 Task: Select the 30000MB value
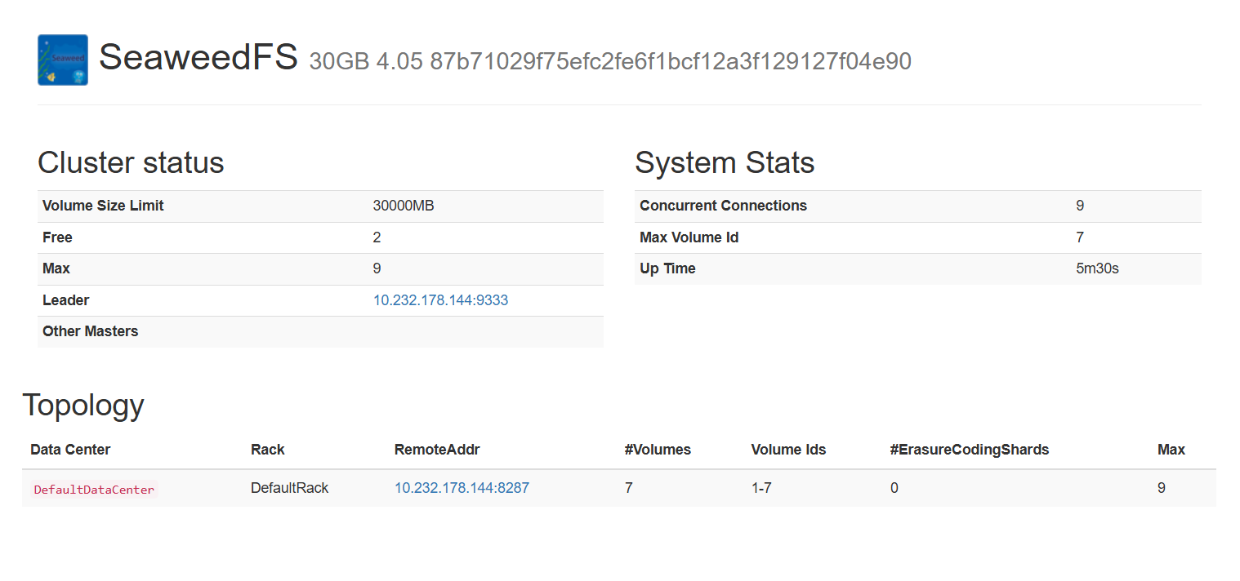pos(404,206)
